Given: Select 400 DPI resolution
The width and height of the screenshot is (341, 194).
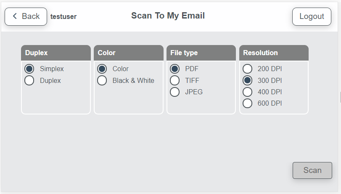Looking at the screenshot, I should 248,92.
